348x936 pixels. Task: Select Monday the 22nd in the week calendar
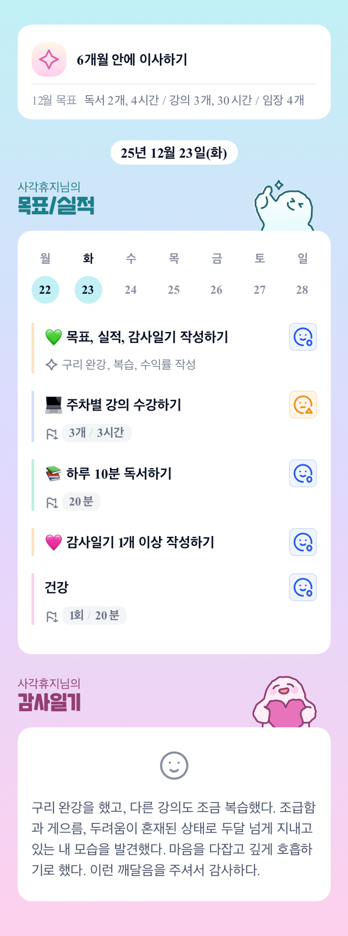coord(45,290)
